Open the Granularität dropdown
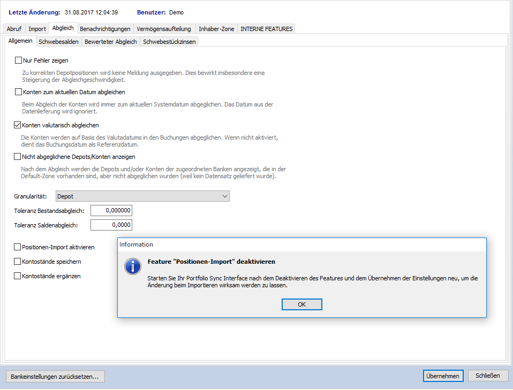The height and width of the screenshot is (390, 513). pos(142,196)
